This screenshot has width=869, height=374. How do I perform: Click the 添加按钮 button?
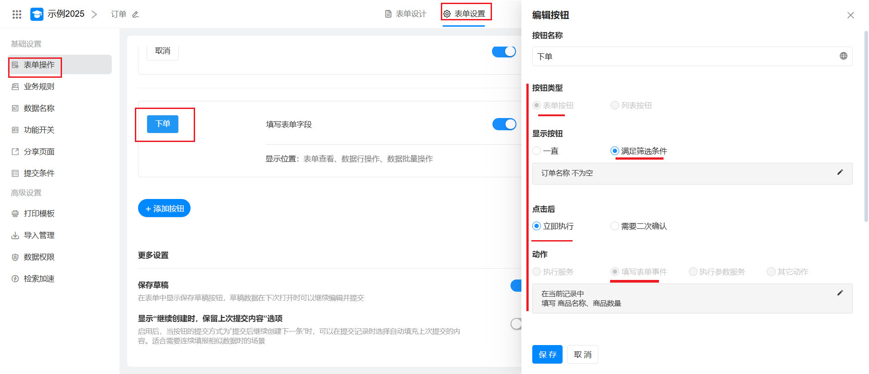pos(164,208)
